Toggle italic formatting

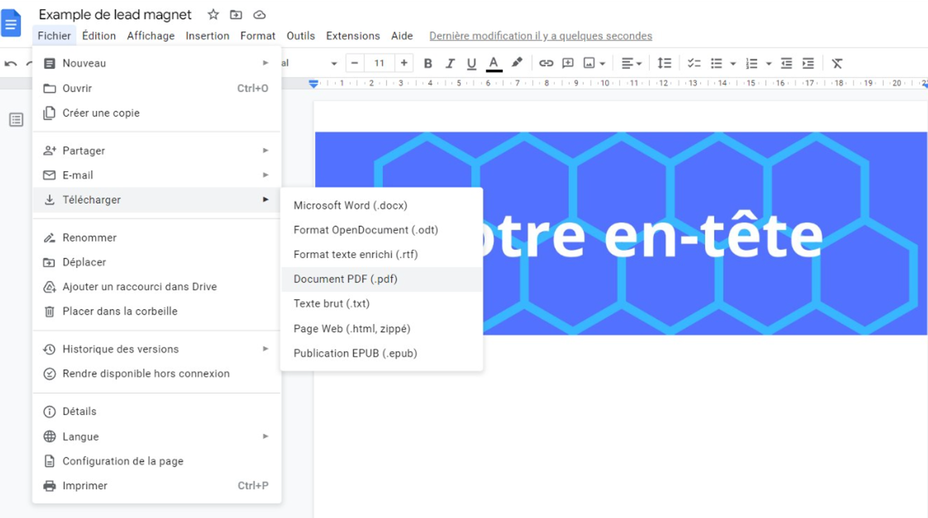click(x=450, y=63)
